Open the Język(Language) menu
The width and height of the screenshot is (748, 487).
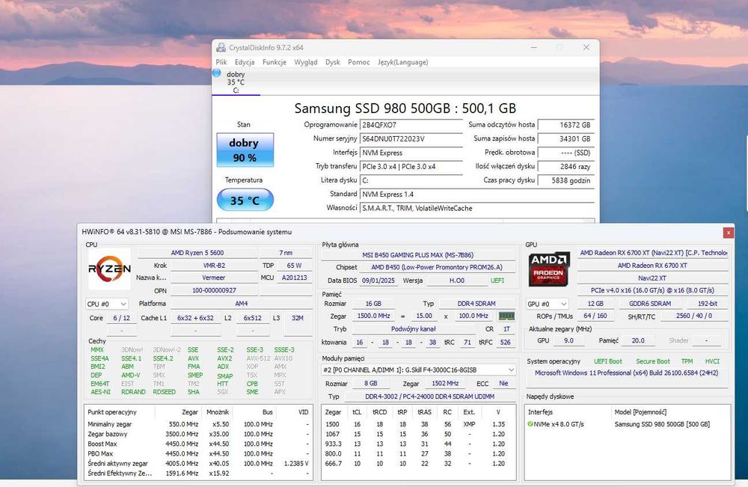click(403, 62)
